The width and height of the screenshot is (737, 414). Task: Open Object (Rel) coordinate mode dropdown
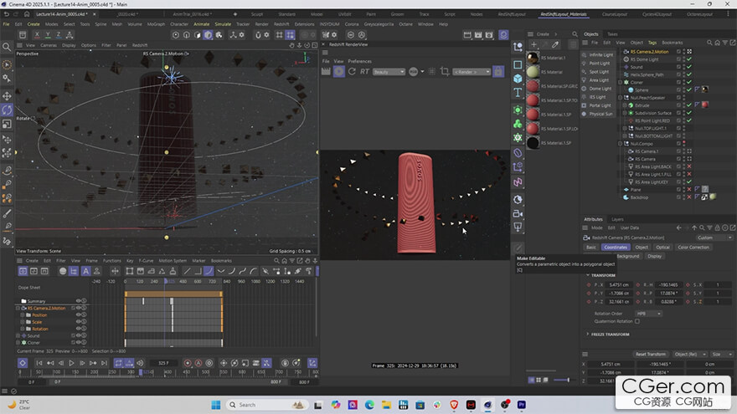(x=690, y=355)
